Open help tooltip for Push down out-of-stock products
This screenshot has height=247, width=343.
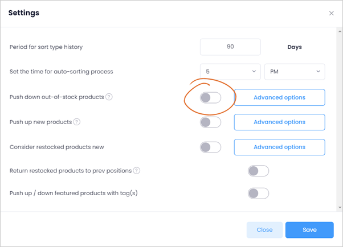(109, 97)
